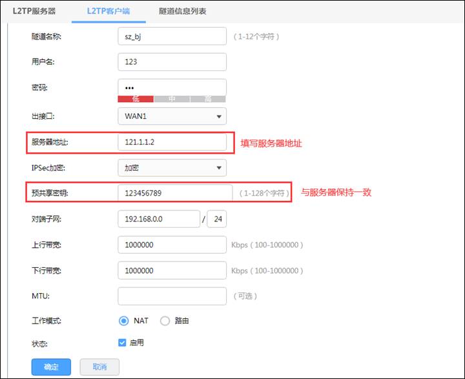The image size is (465, 379).
Task: Select the 路由 radio button
Action: point(165,321)
